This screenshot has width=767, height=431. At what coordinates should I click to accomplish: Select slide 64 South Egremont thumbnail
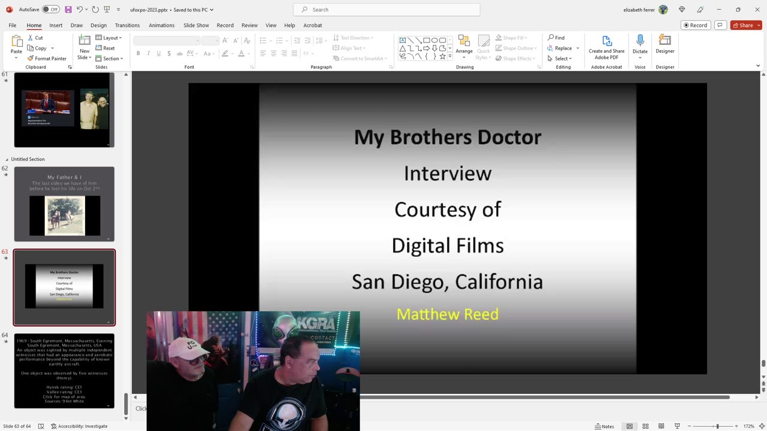click(x=64, y=371)
